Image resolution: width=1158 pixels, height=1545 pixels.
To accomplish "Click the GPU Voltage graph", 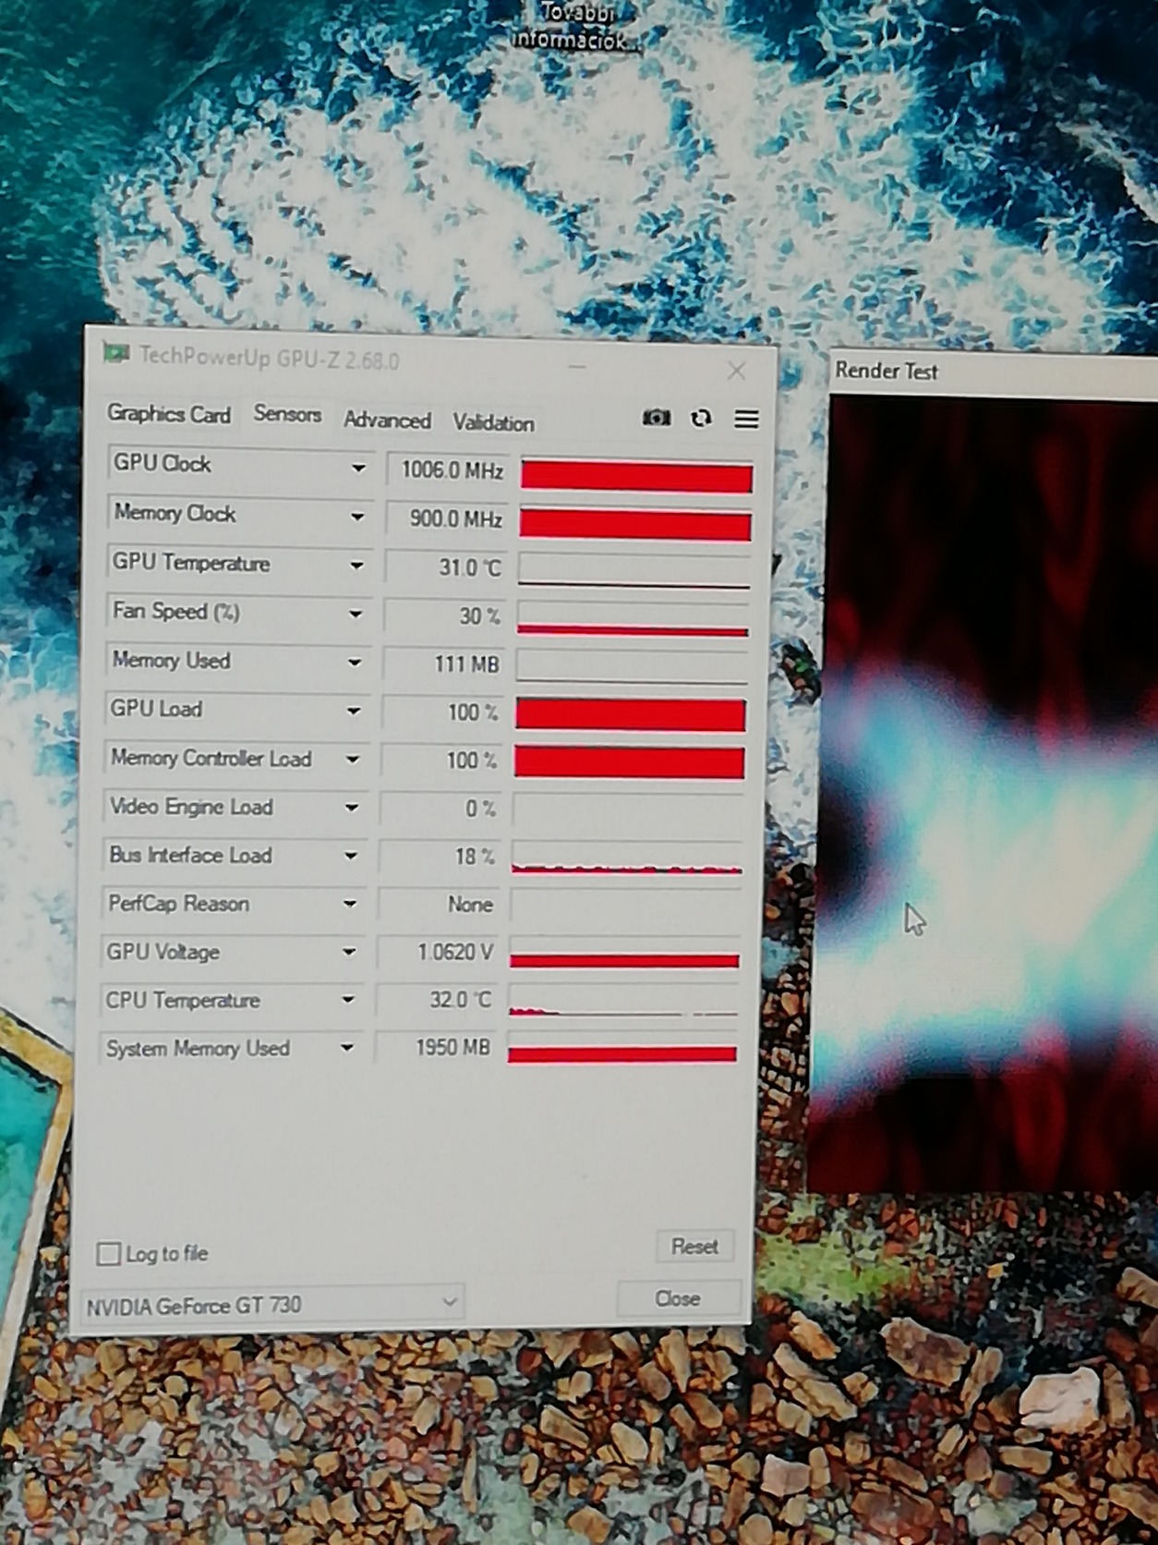I will [x=625, y=953].
